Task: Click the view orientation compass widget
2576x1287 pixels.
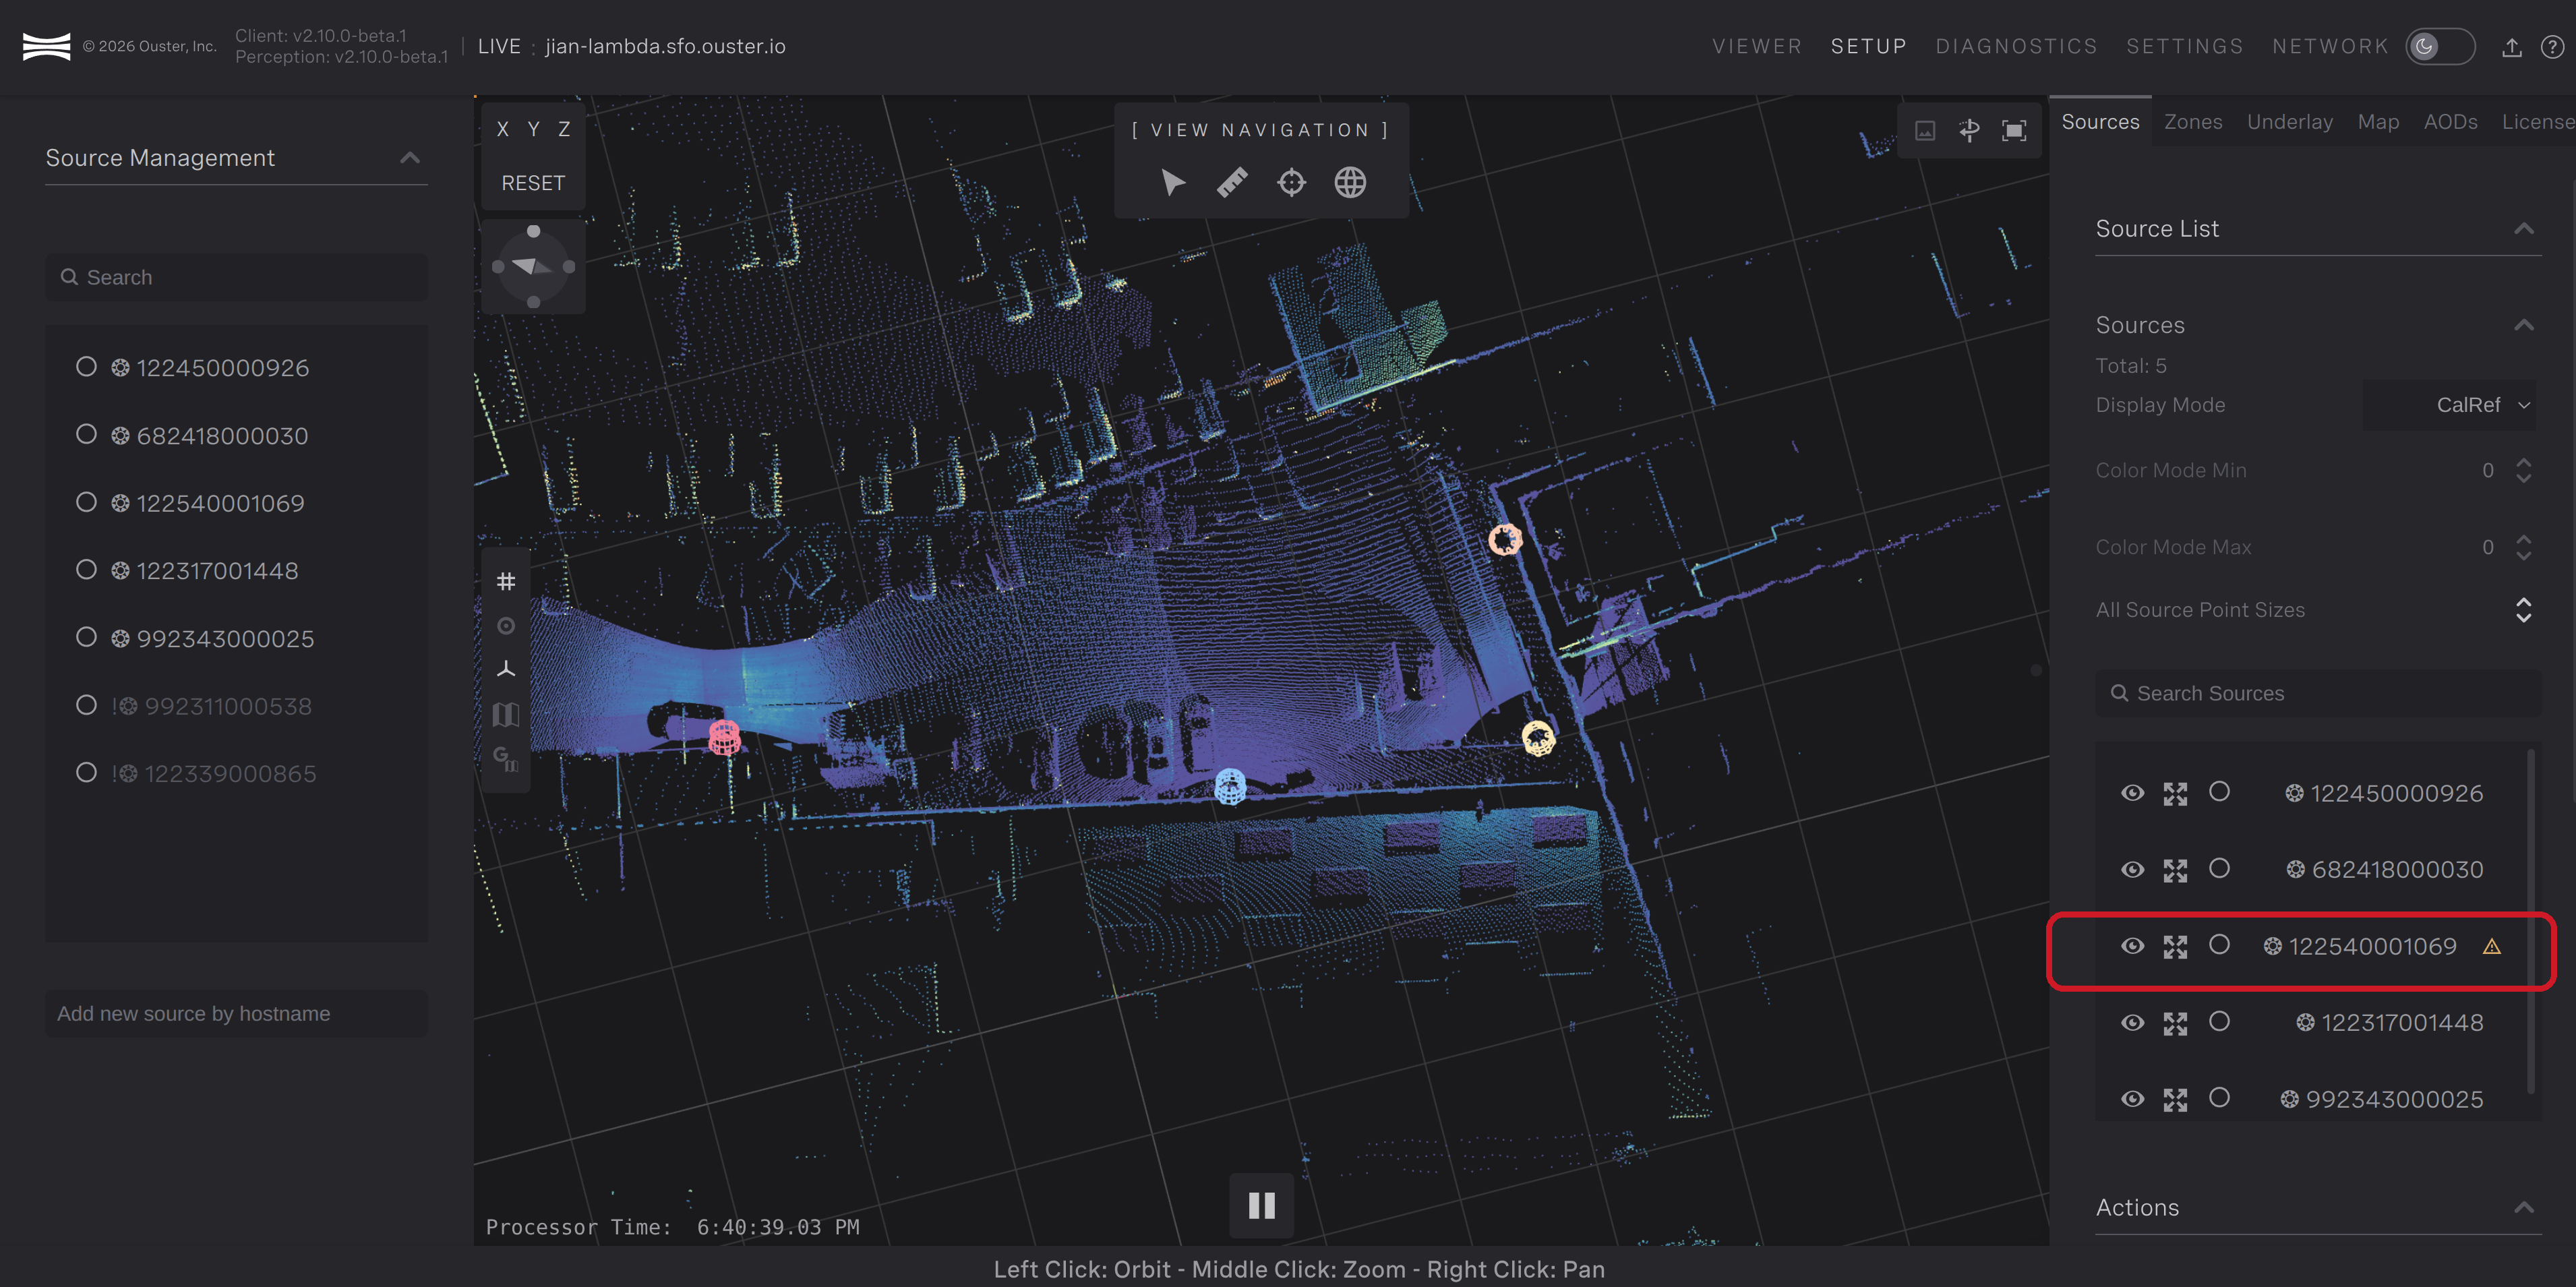Action: 533,266
